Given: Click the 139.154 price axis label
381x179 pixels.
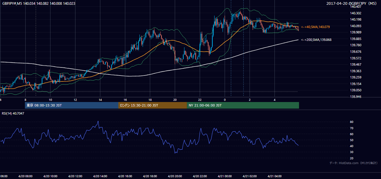Looking at the screenshot, I should pyautogui.click(x=355, y=84).
